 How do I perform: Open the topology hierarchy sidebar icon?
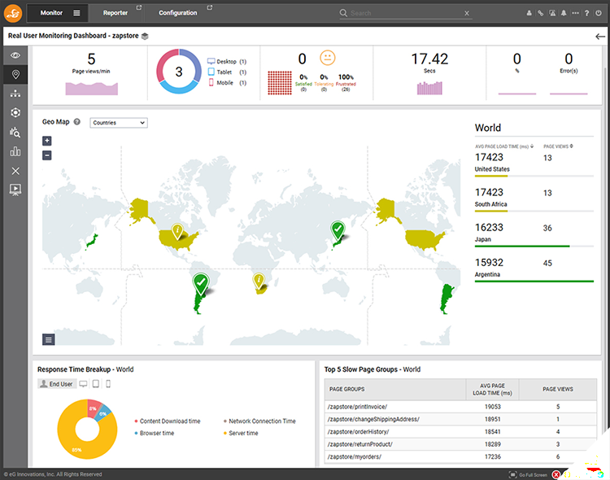click(15, 94)
